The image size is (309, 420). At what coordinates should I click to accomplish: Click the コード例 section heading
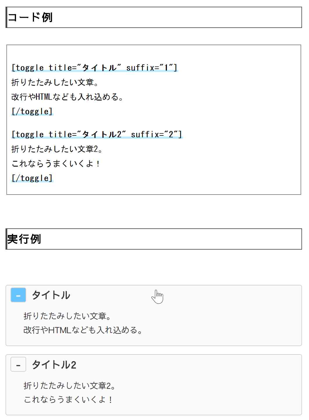30,17
